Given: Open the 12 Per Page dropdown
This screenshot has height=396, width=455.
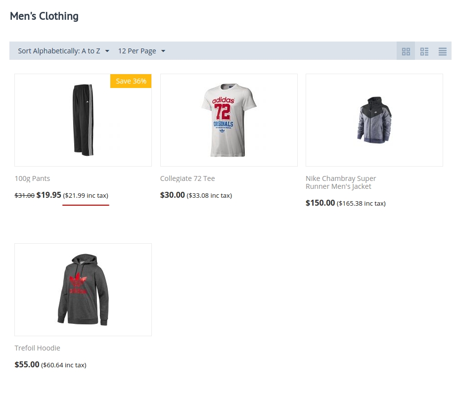Looking at the screenshot, I should coord(141,51).
